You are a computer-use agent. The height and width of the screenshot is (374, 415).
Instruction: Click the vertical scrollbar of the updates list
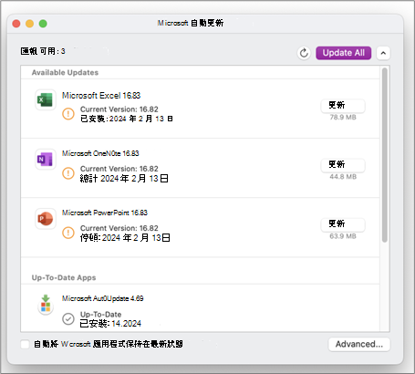pyautogui.click(x=385, y=155)
